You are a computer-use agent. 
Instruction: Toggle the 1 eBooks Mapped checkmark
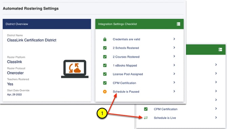(105, 66)
